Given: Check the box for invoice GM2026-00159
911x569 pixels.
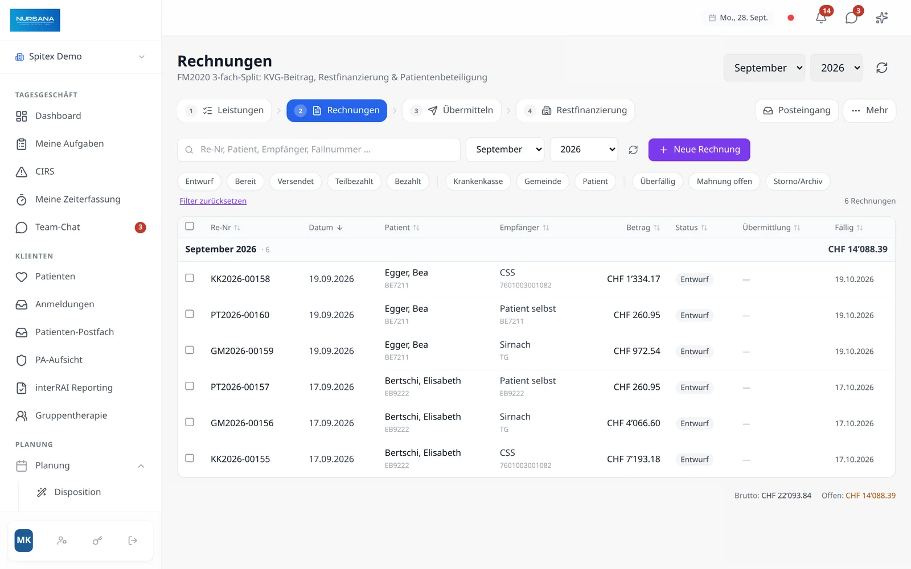Looking at the screenshot, I should click(190, 350).
